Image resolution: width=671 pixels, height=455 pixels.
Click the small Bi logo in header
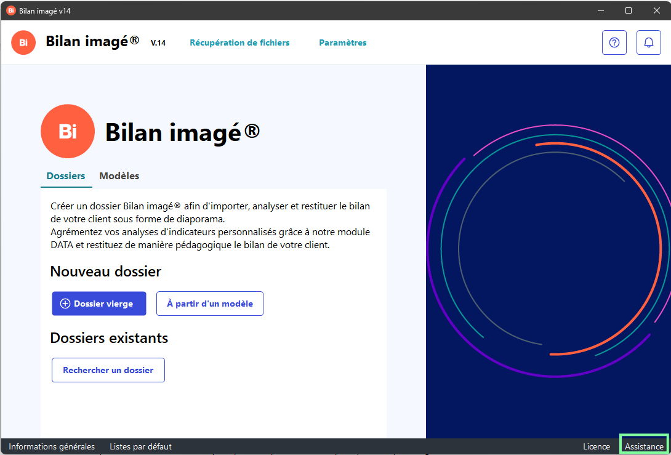(23, 42)
